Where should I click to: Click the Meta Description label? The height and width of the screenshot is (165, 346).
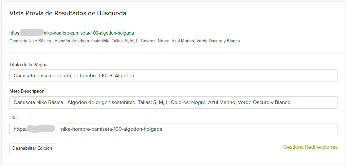pyautogui.click(x=27, y=91)
